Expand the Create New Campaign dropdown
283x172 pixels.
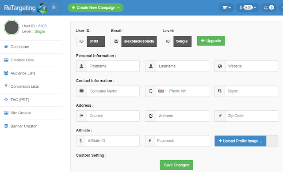[x=96, y=7]
